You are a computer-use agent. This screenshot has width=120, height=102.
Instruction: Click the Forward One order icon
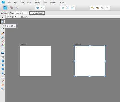point(102,8)
